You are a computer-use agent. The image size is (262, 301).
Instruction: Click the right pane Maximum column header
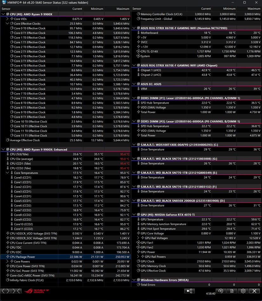point(249,9)
